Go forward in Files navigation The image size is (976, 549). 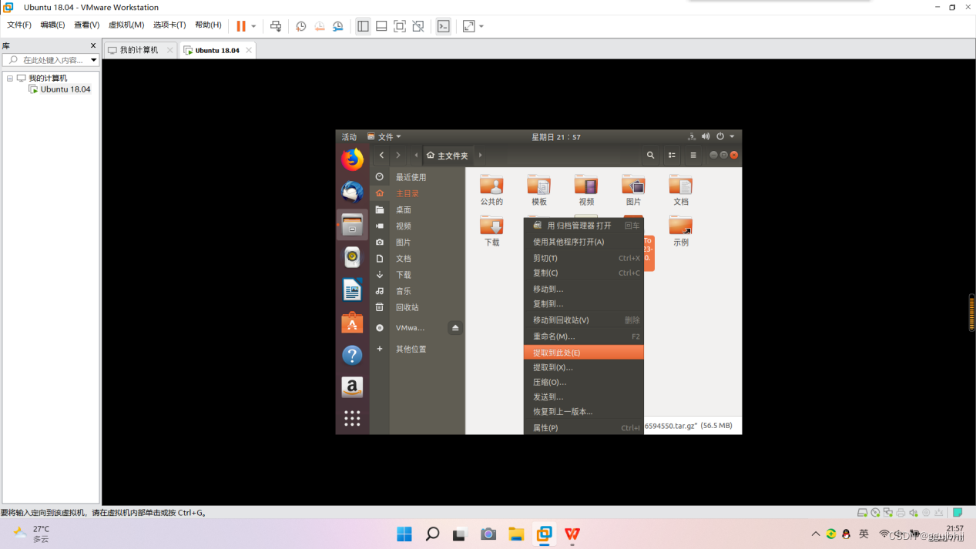[398, 156]
